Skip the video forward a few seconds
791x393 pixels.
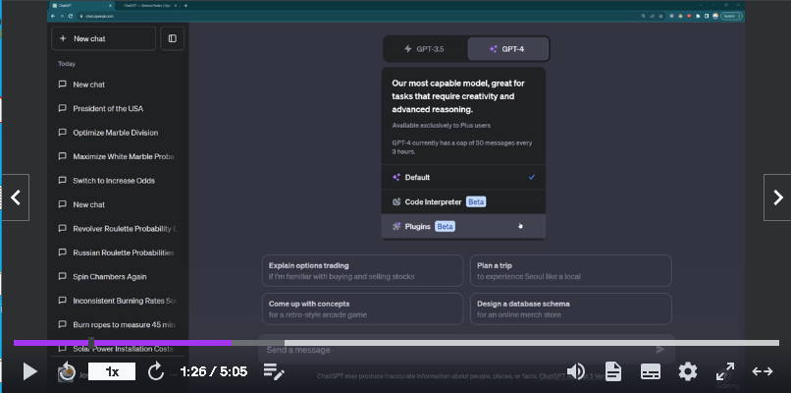pos(155,371)
